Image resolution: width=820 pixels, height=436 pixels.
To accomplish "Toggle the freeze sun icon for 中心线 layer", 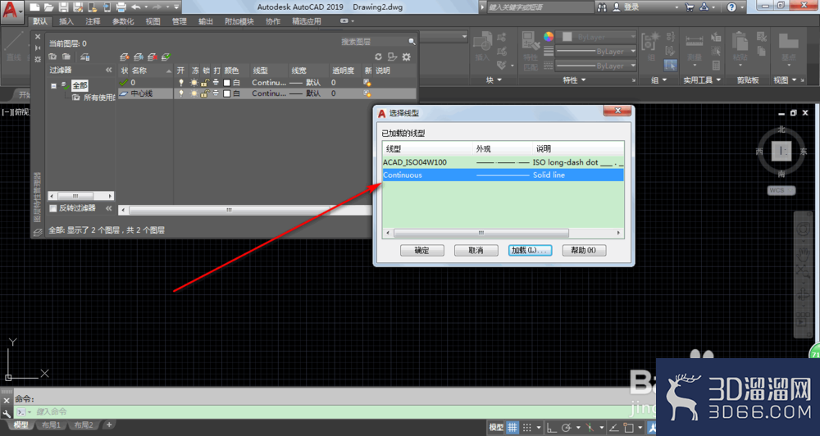I will coord(194,93).
